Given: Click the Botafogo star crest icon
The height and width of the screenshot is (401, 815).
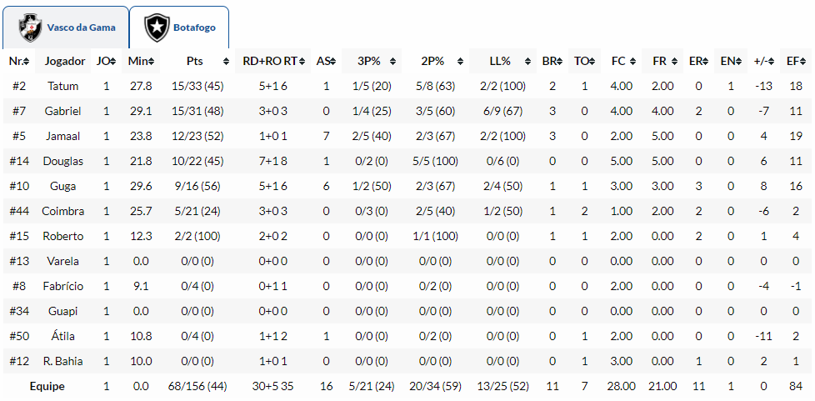Looking at the screenshot, I should coord(157,28).
